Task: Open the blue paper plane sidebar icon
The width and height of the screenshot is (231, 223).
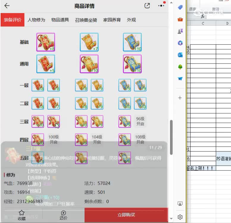Action: 180,78
